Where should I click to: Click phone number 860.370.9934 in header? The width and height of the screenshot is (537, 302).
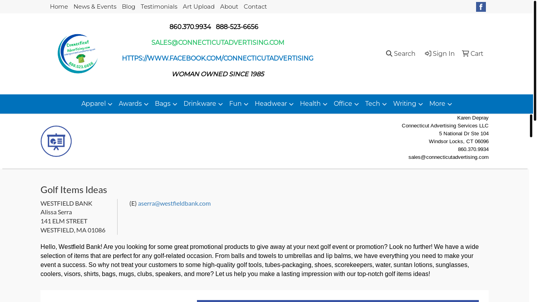click(x=190, y=27)
